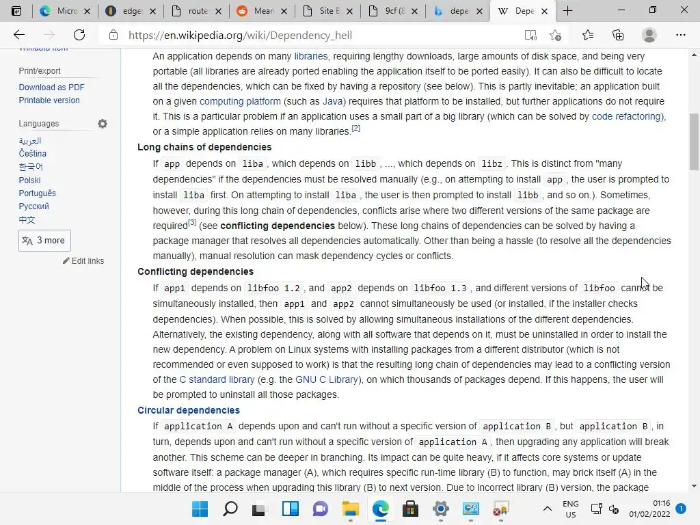This screenshot has width=700, height=525.
Task: Click the page vertical scrollbar thumb
Action: tap(694, 142)
